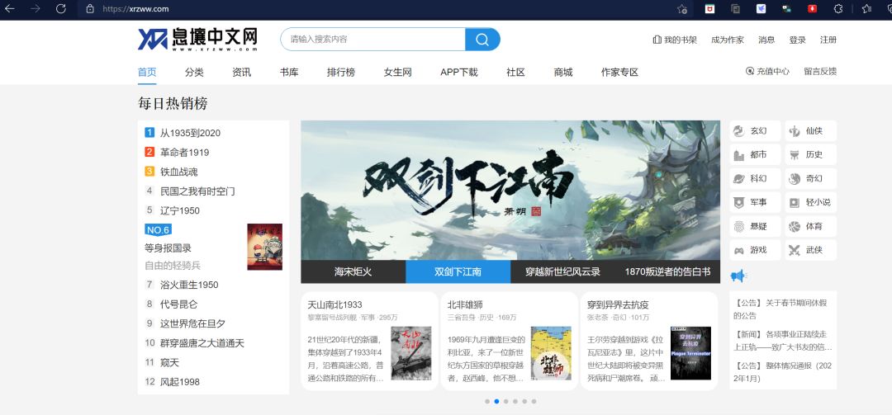This screenshot has height=415, width=892.
Task: Open the 商城 nav tab
Action: point(563,73)
